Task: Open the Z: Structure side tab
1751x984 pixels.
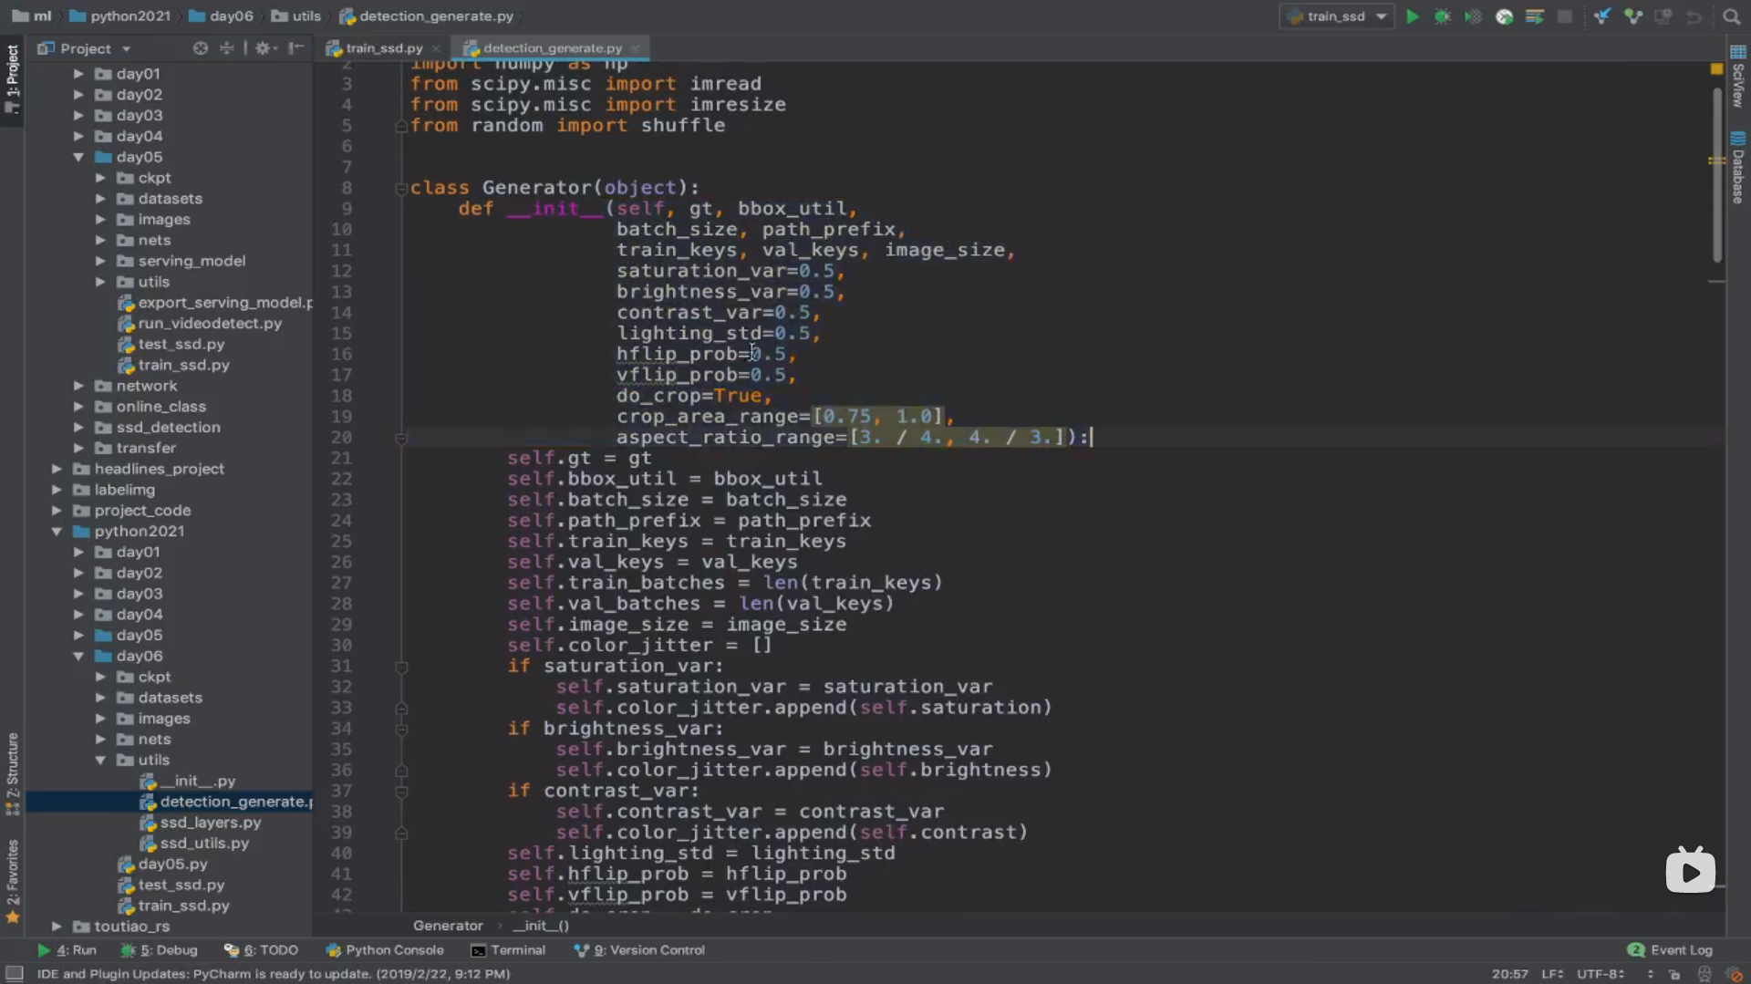Action: [x=12, y=773]
